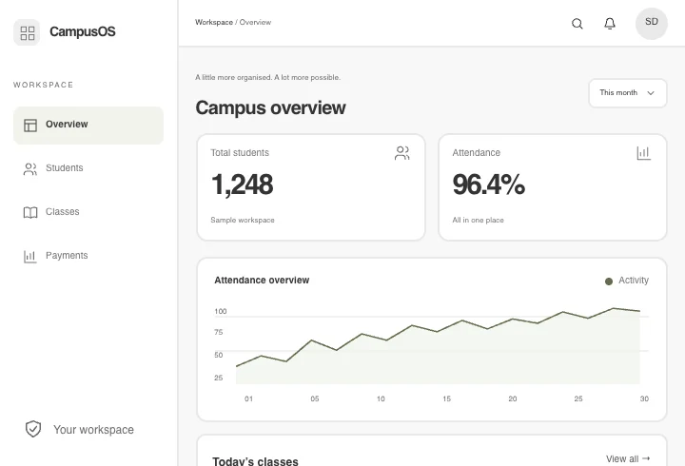
Task: Expand the chevron beside This month
Action: tap(651, 93)
